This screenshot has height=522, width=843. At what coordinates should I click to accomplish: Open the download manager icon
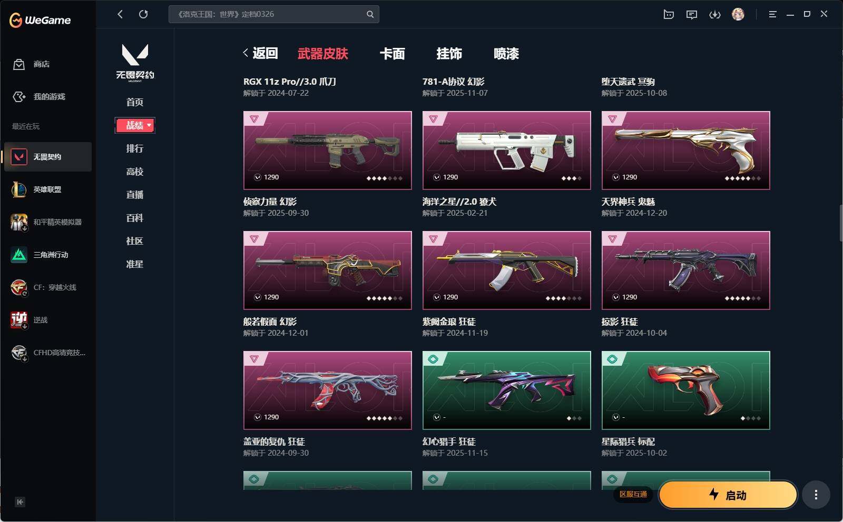click(715, 15)
